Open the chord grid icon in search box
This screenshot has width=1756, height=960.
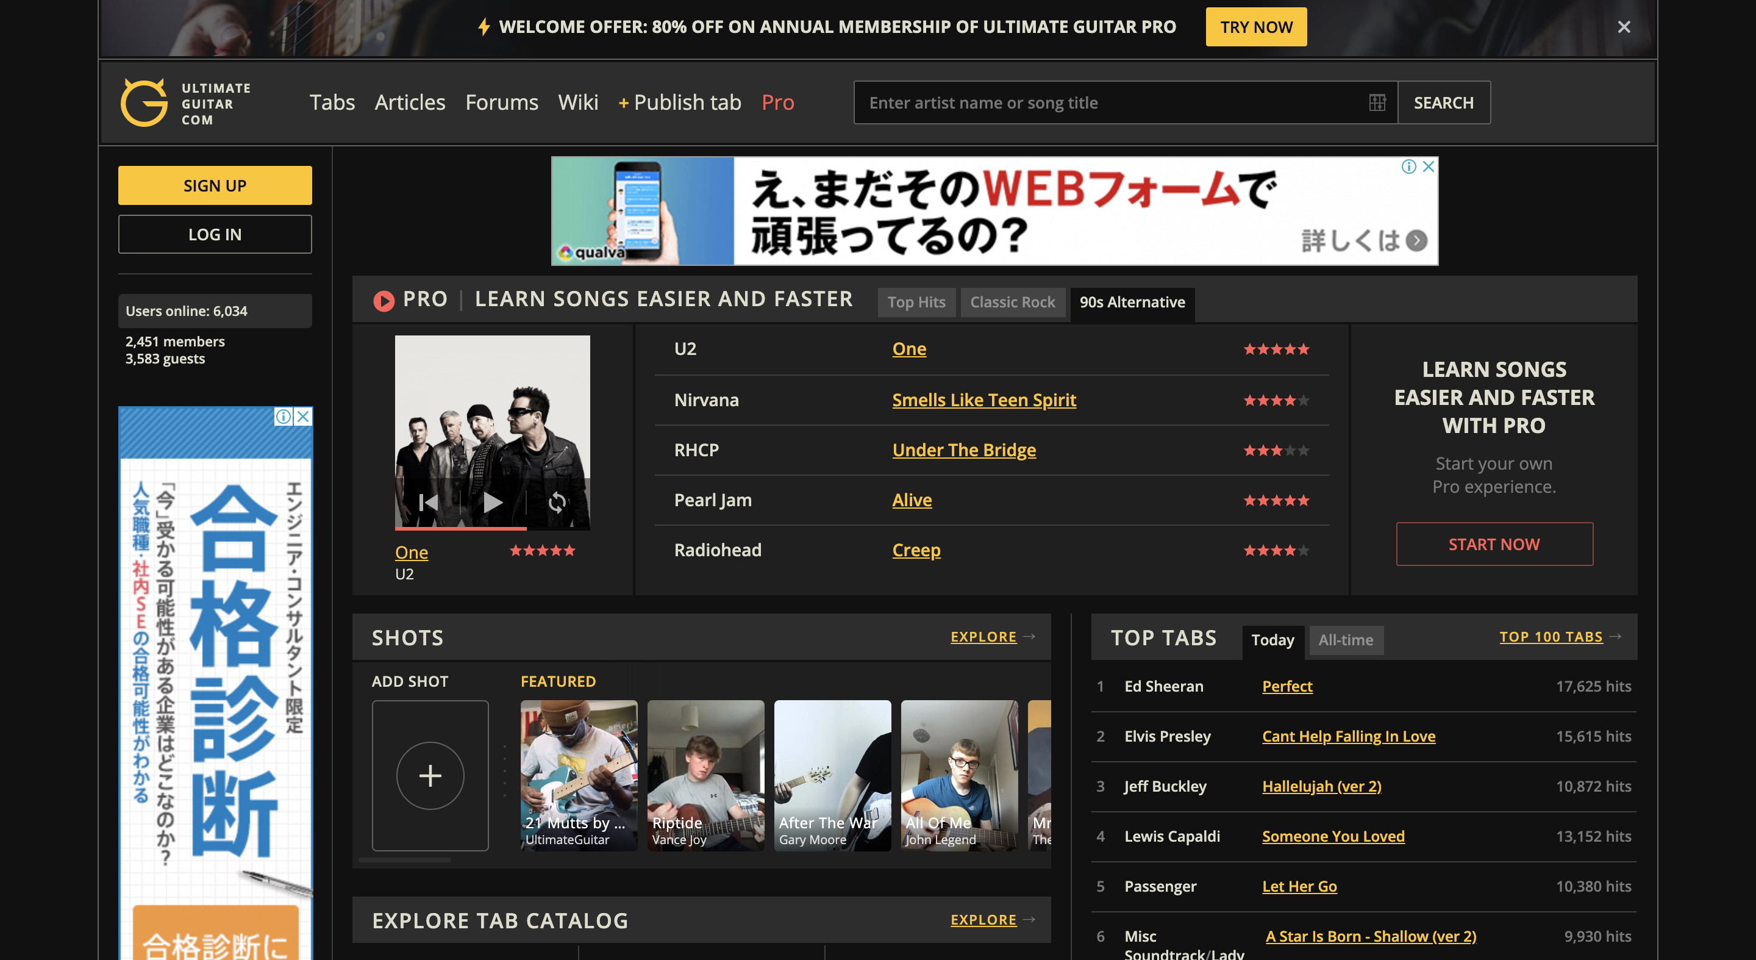pyautogui.click(x=1377, y=103)
